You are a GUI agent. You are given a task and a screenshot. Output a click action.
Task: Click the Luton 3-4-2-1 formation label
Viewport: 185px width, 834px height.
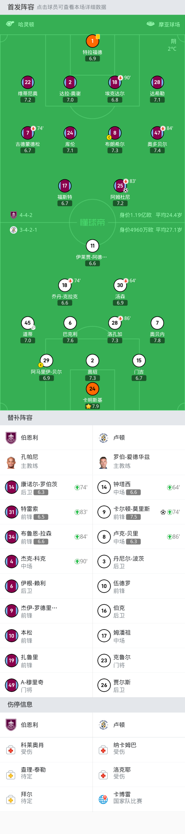(28, 230)
